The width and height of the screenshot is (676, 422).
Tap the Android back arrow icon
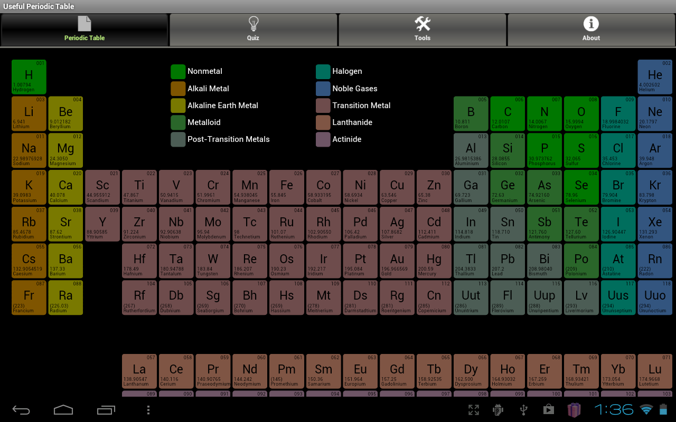(x=21, y=410)
